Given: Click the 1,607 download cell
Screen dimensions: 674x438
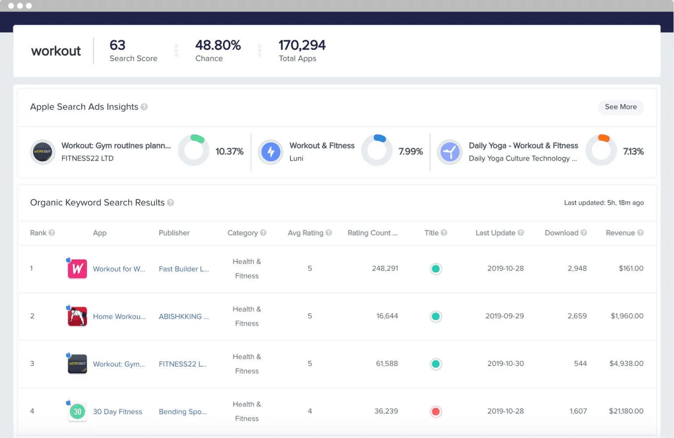Looking at the screenshot, I should 578,411.
